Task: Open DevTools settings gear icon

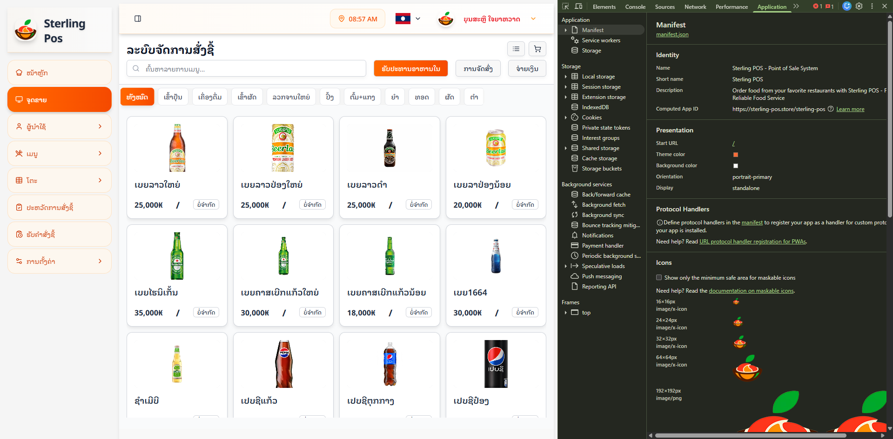Action: pos(859,7)
